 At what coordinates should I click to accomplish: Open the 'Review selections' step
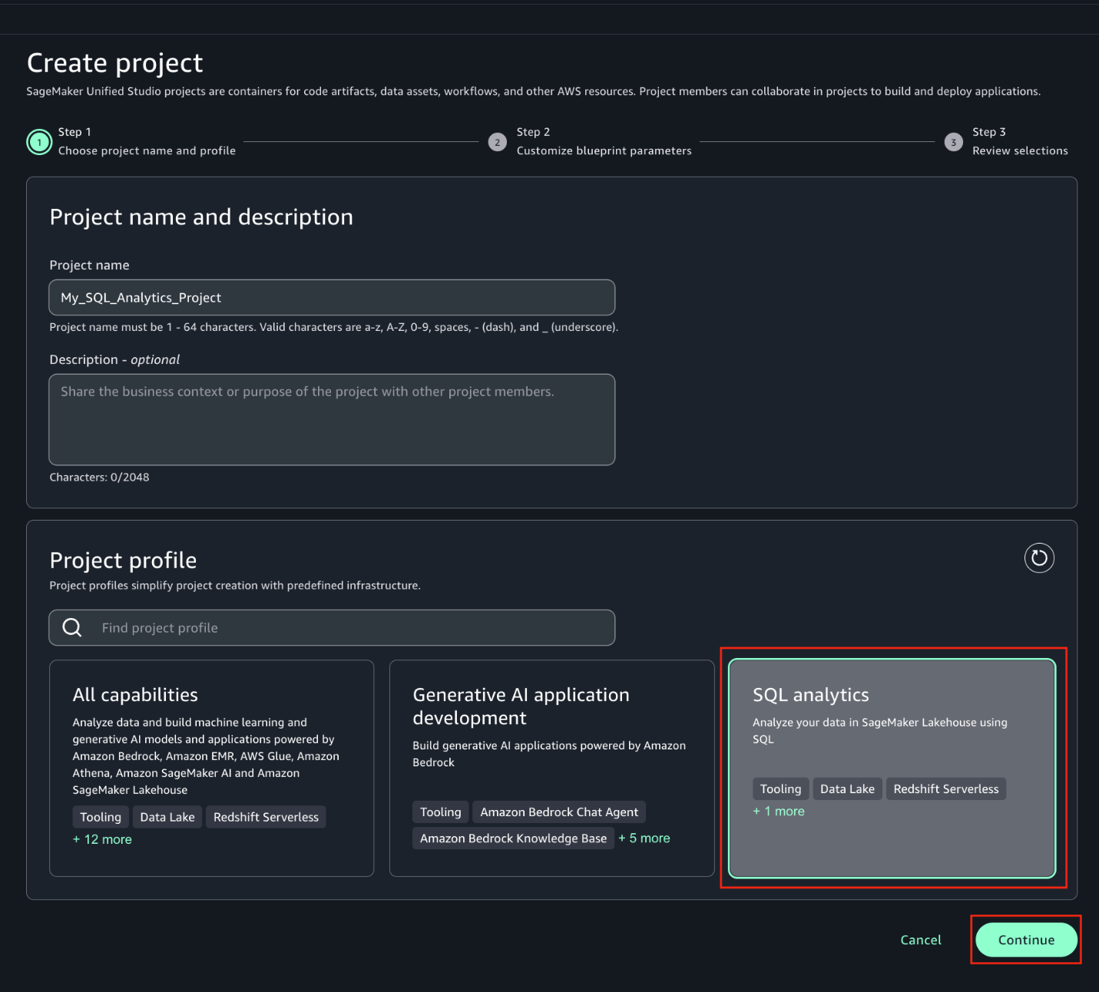(1020, 150)
